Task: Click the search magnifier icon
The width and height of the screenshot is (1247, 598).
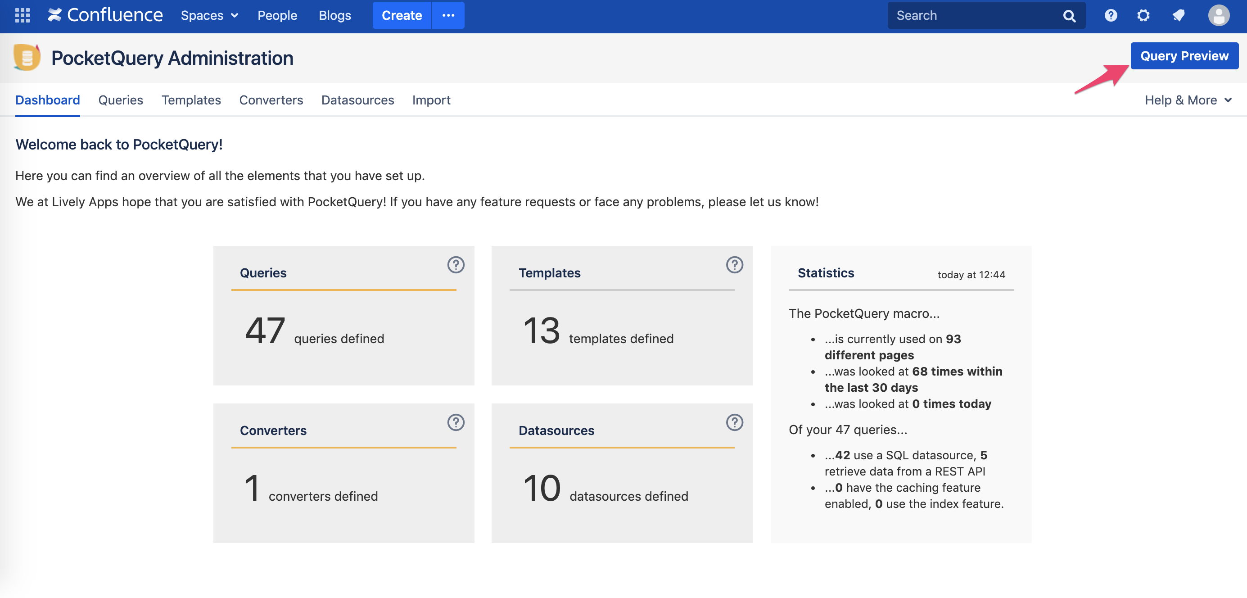Action: click(x=1069, y=16)
